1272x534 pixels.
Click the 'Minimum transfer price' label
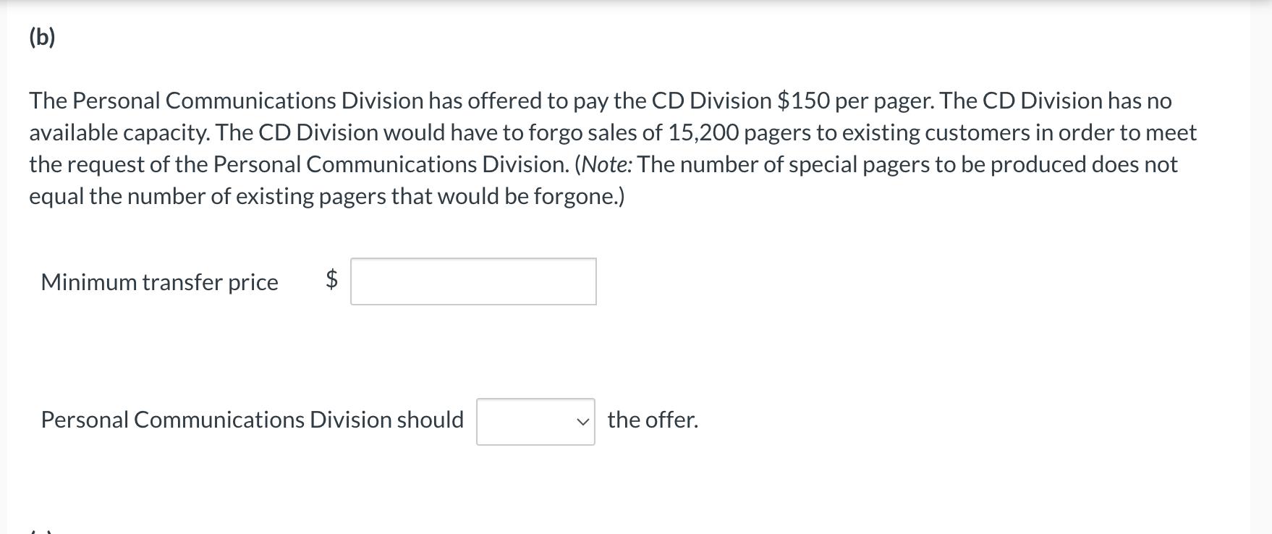pyautogui.click(x=159, y=283)
